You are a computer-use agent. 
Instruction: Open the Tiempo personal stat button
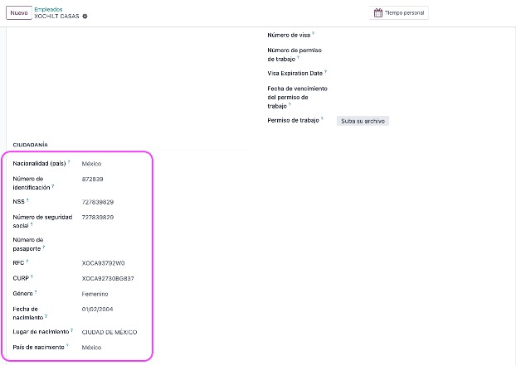point(399,12)
